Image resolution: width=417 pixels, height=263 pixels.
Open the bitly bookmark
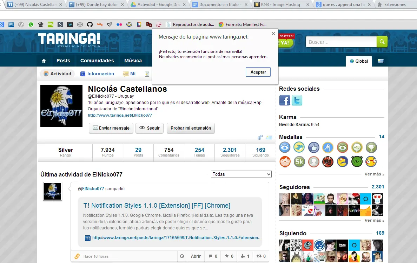point(100,25)
